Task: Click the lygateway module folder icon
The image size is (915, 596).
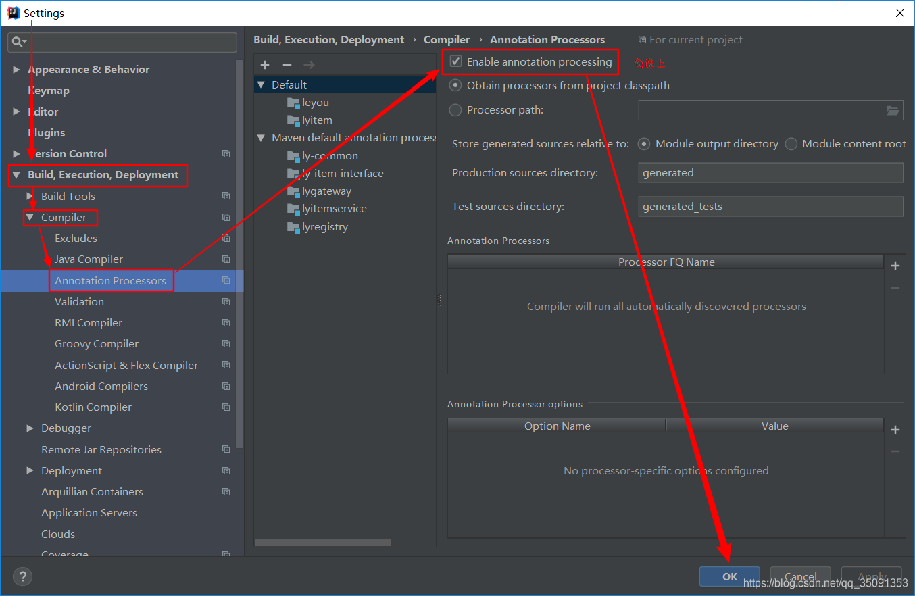Action: click(x=293, y=191)
